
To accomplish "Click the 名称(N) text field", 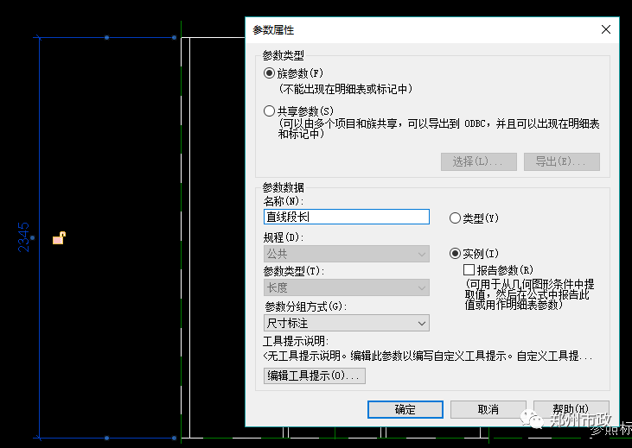I will click(346, 217).
